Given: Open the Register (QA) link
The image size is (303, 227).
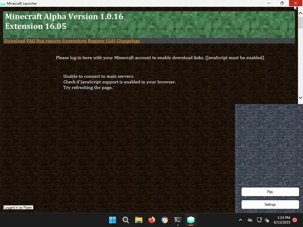Looking at the screenshot, I should point(102,41).
